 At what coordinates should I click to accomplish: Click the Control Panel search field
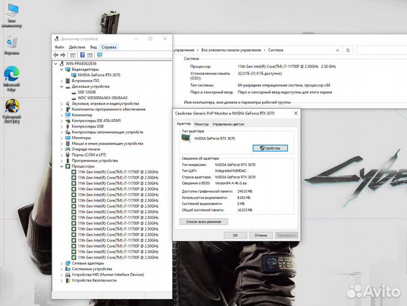tap(381, 50)
